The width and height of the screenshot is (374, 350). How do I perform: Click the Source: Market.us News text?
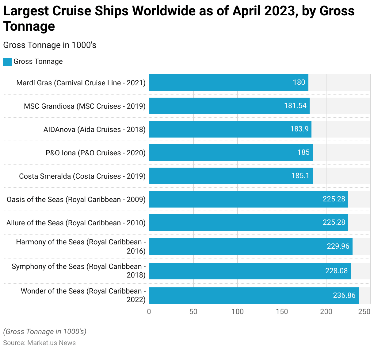click(x=40, y=343)
